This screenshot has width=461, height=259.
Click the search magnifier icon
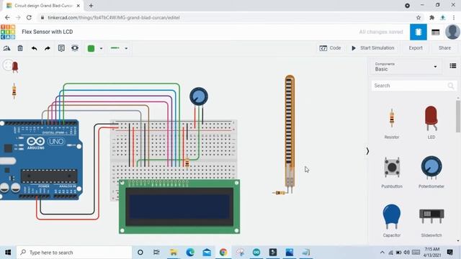coord(451,86)
